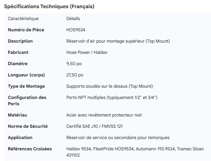Select the Hose Power / Haldex value
Screen dimensions: 211x161
(87, 53)
